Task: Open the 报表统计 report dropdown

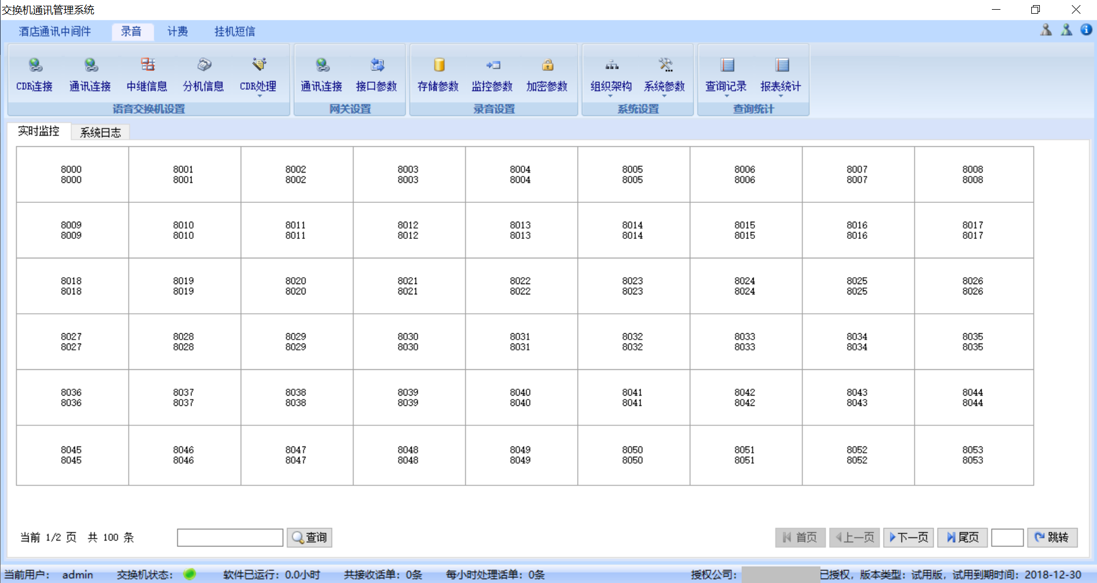Action: [x=780, y=95]
